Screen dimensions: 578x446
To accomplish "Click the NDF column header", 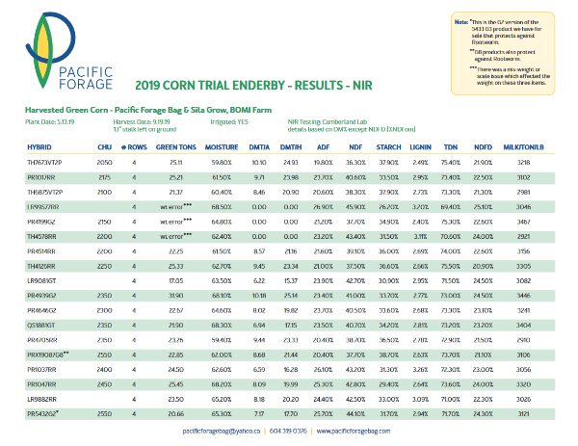I will (355, 147).
